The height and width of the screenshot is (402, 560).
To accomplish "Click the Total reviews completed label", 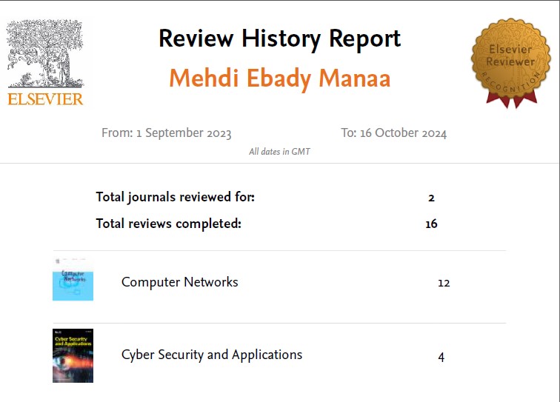I will (x=168, y=224).
